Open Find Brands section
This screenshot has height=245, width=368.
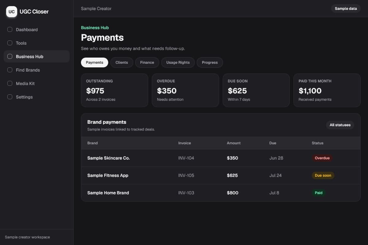tap(37, 70)
